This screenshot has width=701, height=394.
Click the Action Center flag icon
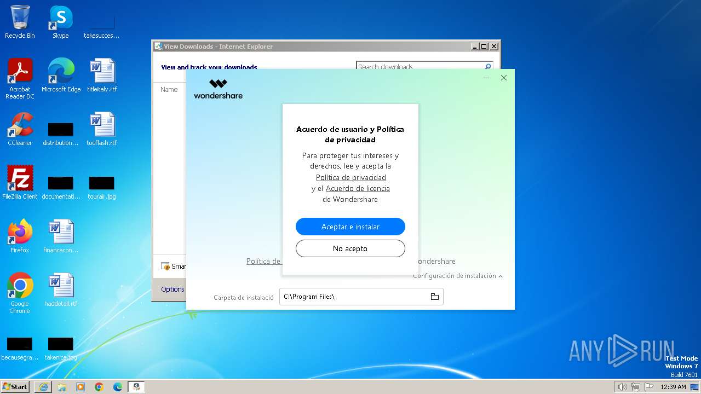click(649, 387)
